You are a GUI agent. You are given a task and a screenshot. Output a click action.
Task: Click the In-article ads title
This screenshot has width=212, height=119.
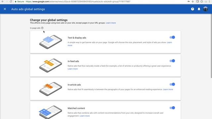(74, 85)
